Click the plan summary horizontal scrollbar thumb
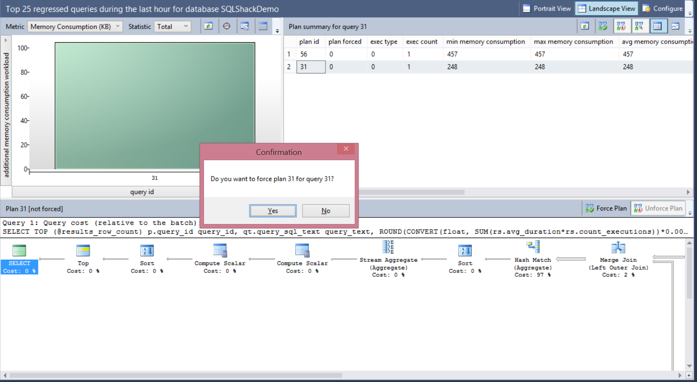This screenshot has height=382, width=697. [x=412, y=192]
